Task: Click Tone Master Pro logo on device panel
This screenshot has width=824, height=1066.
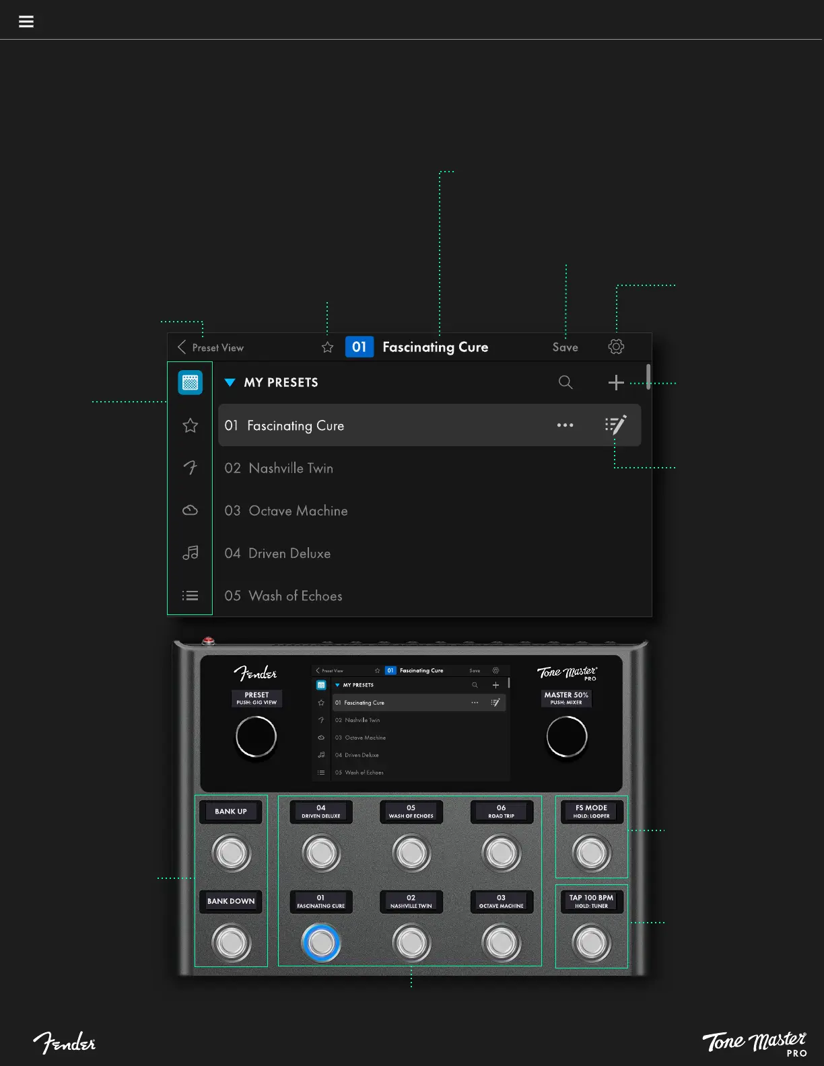Action: point(567,673)
